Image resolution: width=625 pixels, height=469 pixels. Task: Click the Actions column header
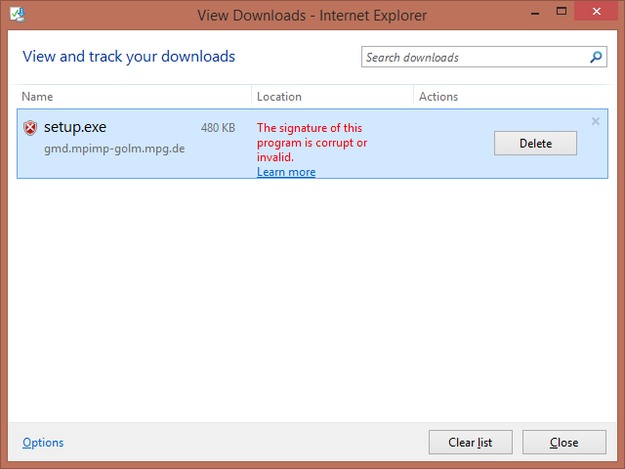pos(438,97)
